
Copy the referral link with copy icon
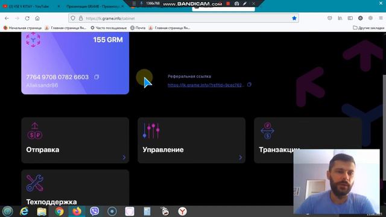click(x=249, y=84)
